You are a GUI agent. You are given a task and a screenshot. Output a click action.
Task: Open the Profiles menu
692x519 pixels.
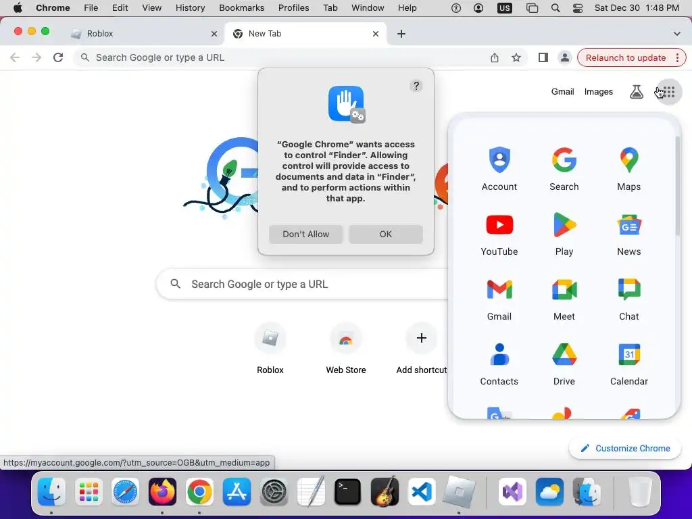pyautogui.click(x=293, y=8)
